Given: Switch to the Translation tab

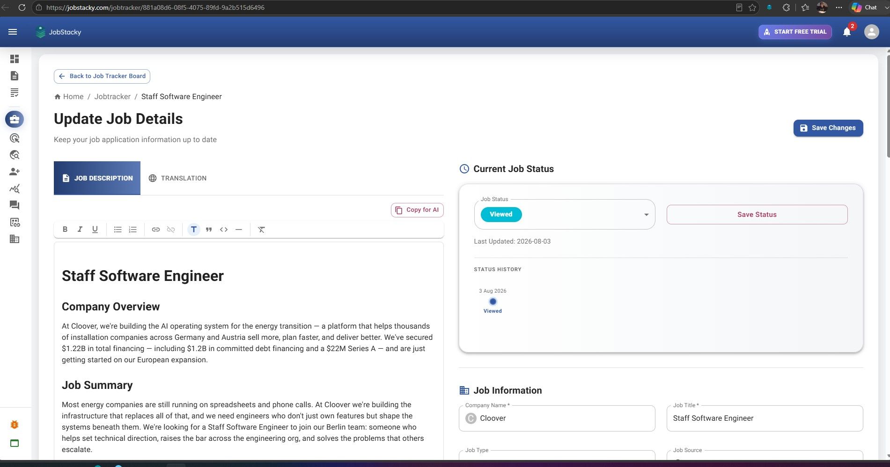Looking at the screenshot, I should 177,178.
